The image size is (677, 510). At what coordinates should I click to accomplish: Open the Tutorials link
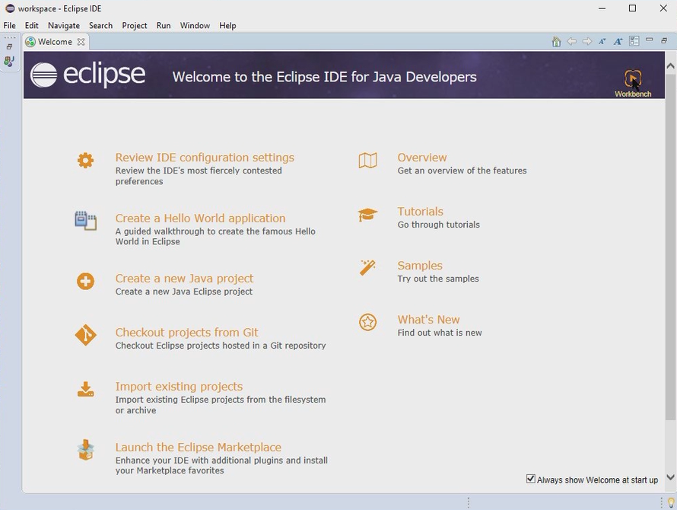420,212
